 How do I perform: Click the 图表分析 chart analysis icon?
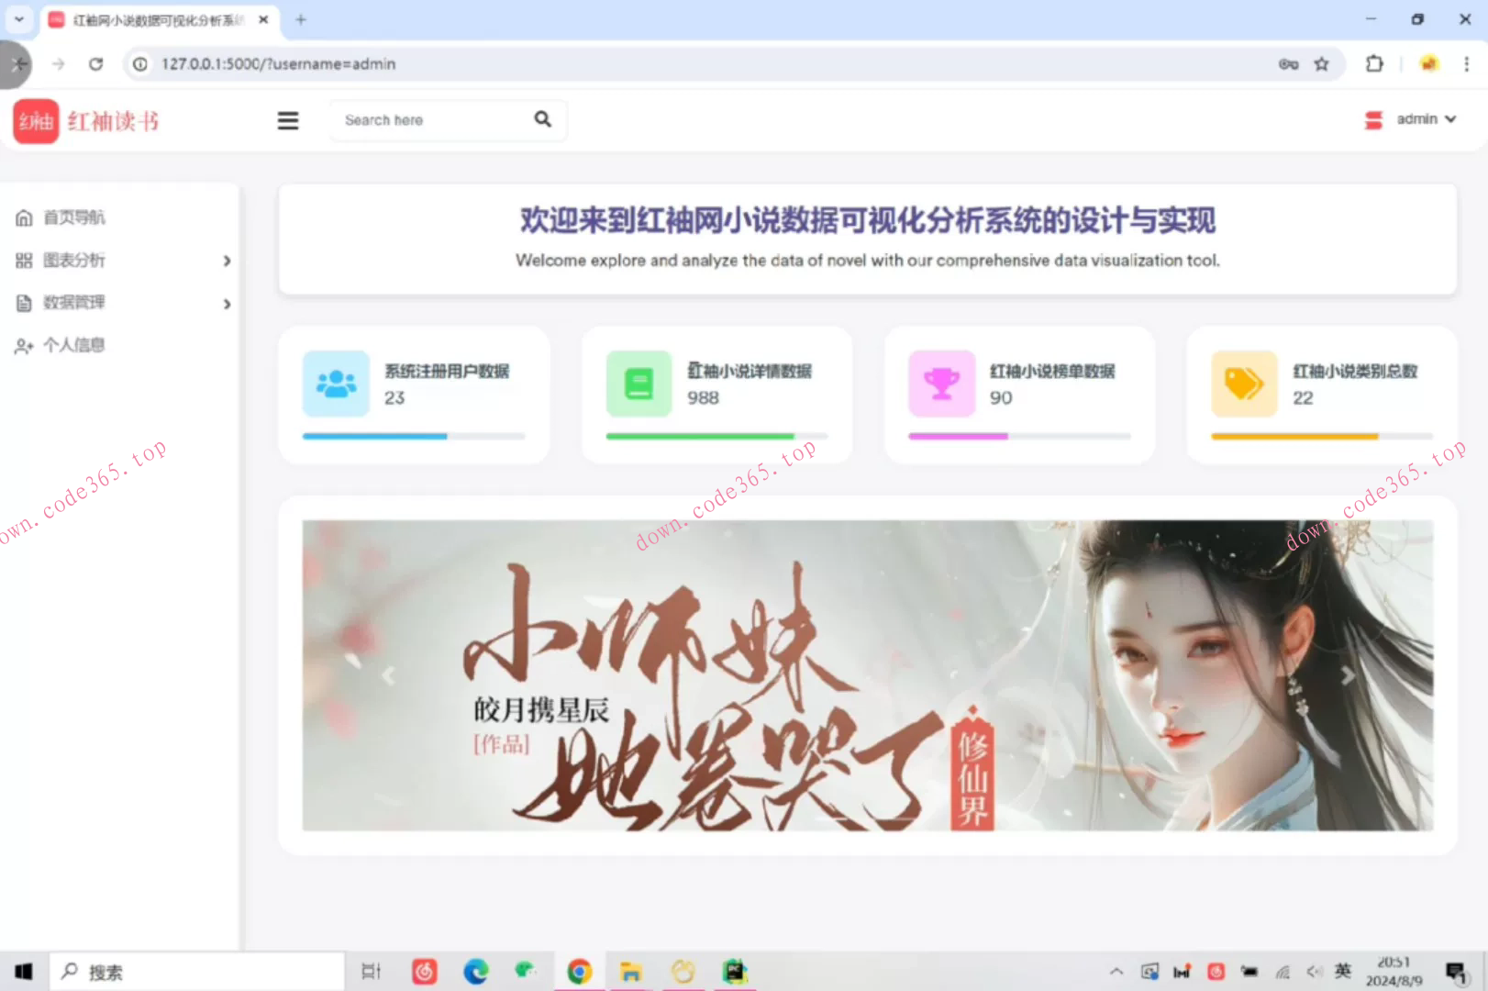[24, 261]
